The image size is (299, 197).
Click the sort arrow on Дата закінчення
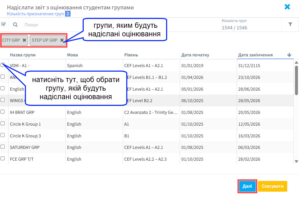(289, 55)
